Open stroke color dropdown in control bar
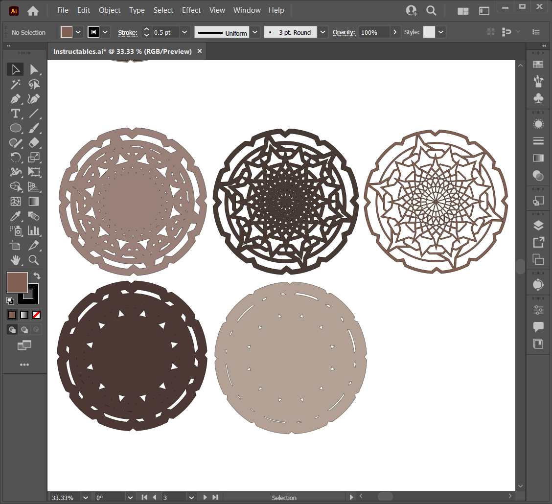This screenshot has width=552, height=504. point(105,32)
